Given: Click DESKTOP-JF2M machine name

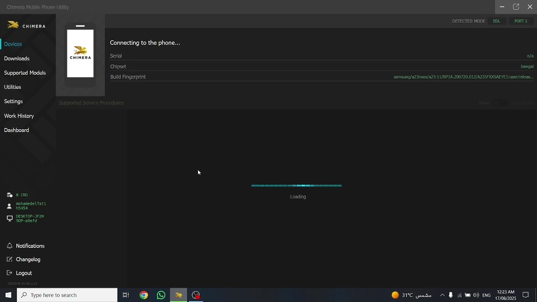Looking at the screenshot, I should click(30, 219).
